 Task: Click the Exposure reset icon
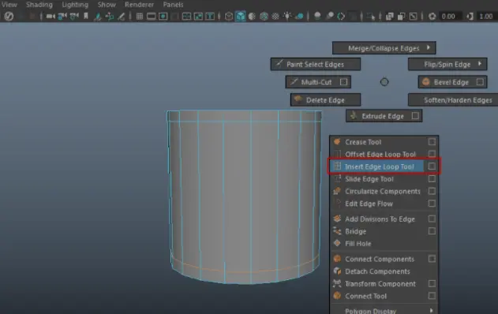coord(432,17)
